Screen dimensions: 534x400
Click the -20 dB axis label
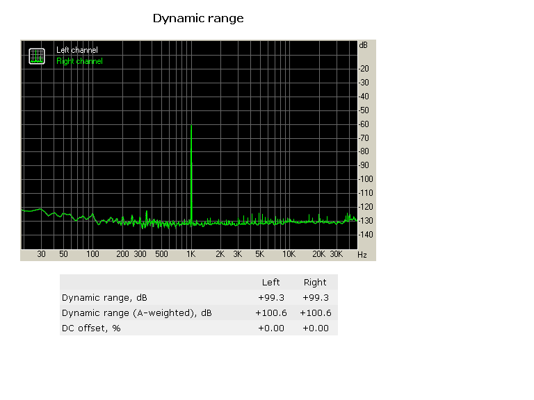click(x=364, y=69)
